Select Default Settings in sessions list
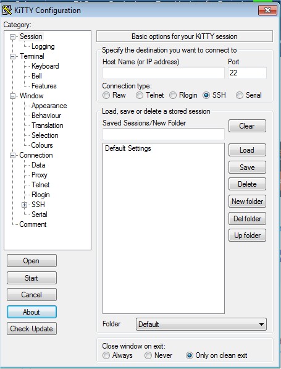The height and width of the screenshot is (369, 281). point(128,148)
